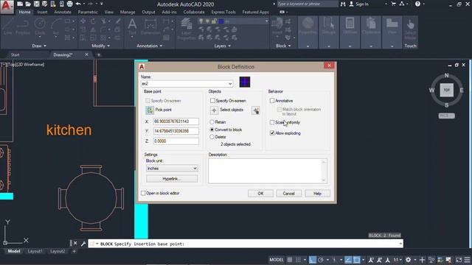
Task: Switch to the Layout1 tab
Action: pyautogui.click(x=35, y=251)
